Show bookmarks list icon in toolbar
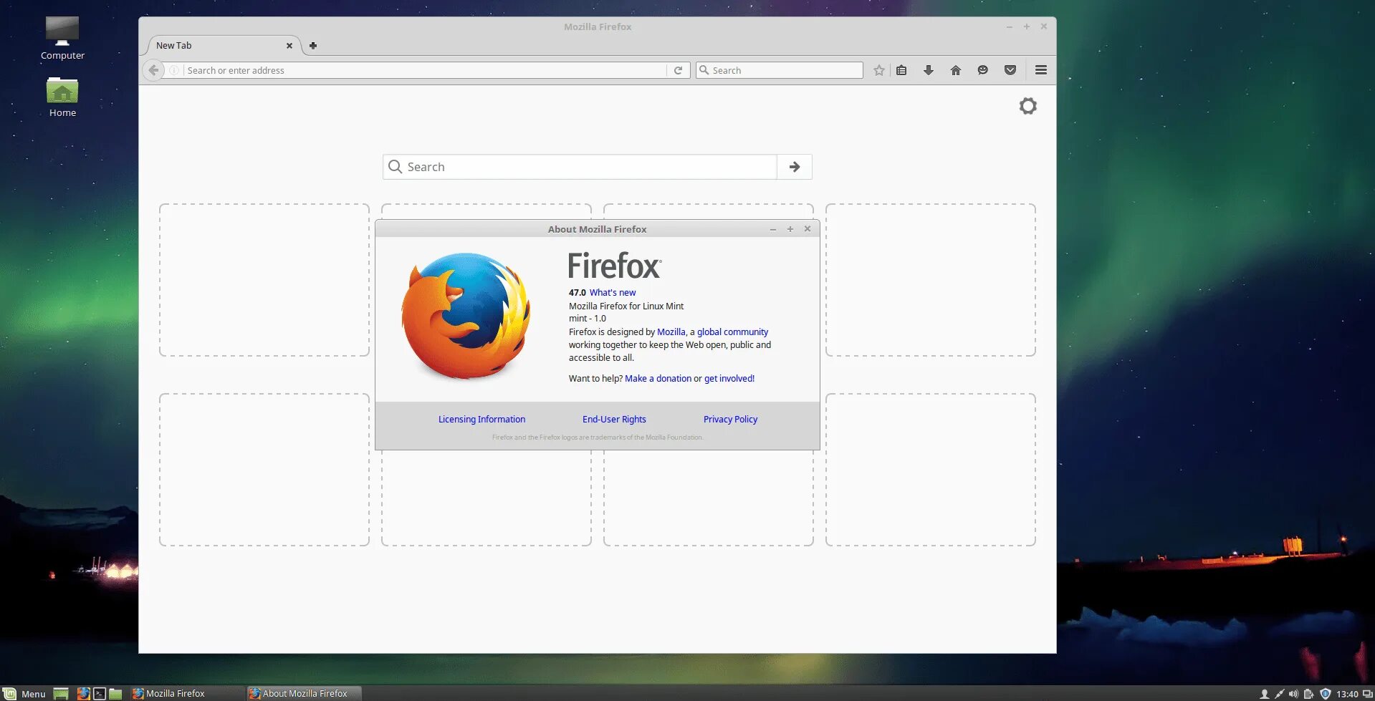 click(901, 70)
